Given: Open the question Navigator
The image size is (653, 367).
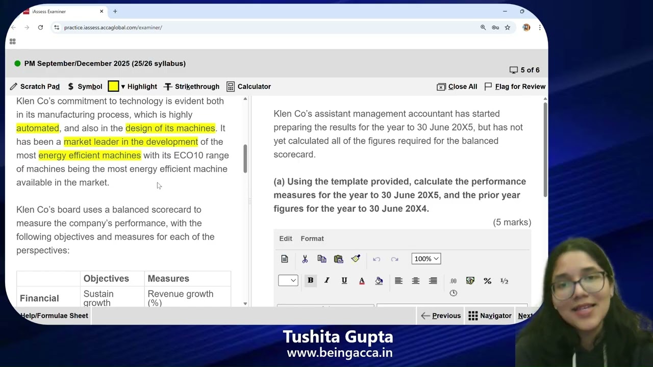Looking at the screenshot, I should pos(490,316).
